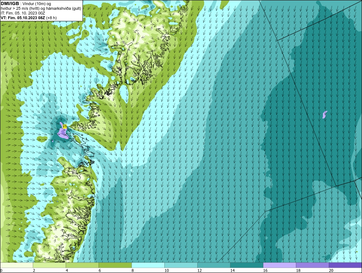Click the 4–6 m/s green legend swatch
Viewport: 362px width, 273px height.
(x=82, y=265)
